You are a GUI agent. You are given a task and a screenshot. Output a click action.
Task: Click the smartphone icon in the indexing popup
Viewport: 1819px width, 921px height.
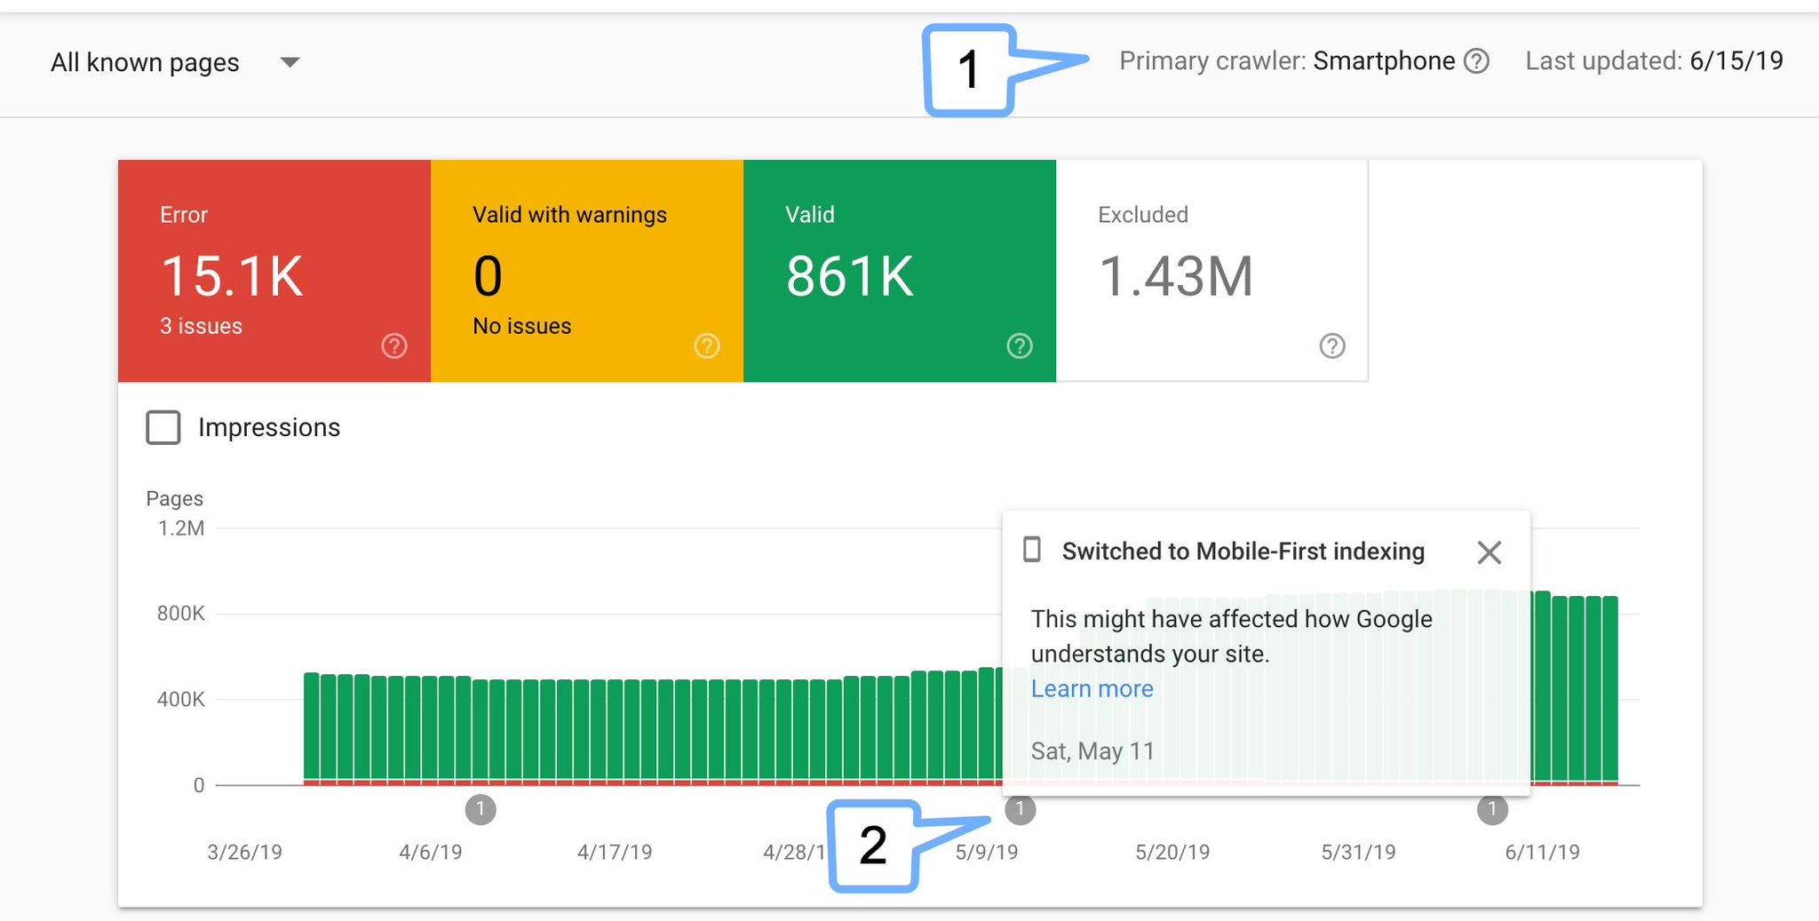point(1031,551)
